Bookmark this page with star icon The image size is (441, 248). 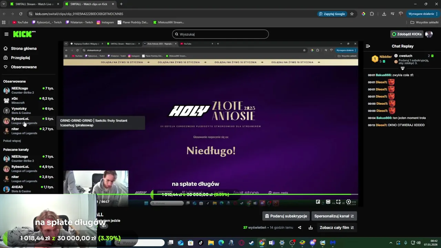[x=352, y=14]
